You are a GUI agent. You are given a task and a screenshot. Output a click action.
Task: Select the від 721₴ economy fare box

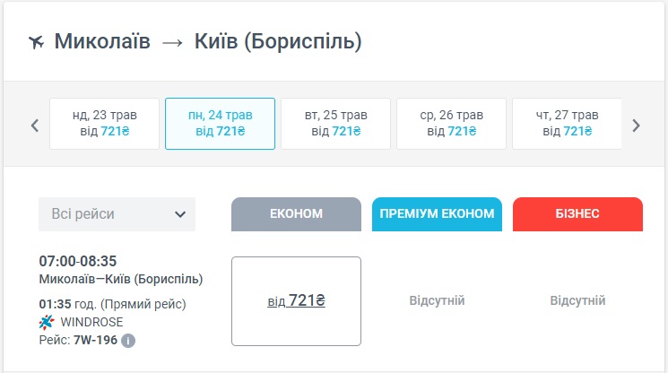pyautogui.click(x=296, y=301)
